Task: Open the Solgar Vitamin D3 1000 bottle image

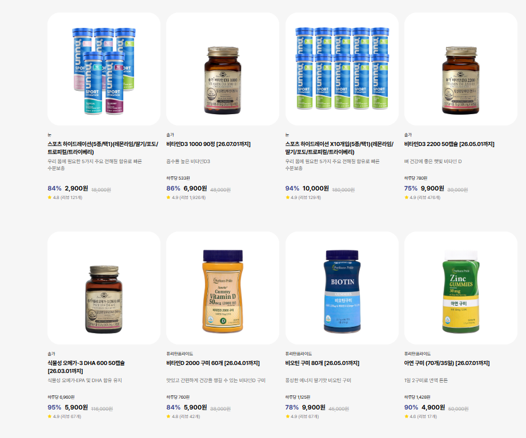Action: [223, 69]
